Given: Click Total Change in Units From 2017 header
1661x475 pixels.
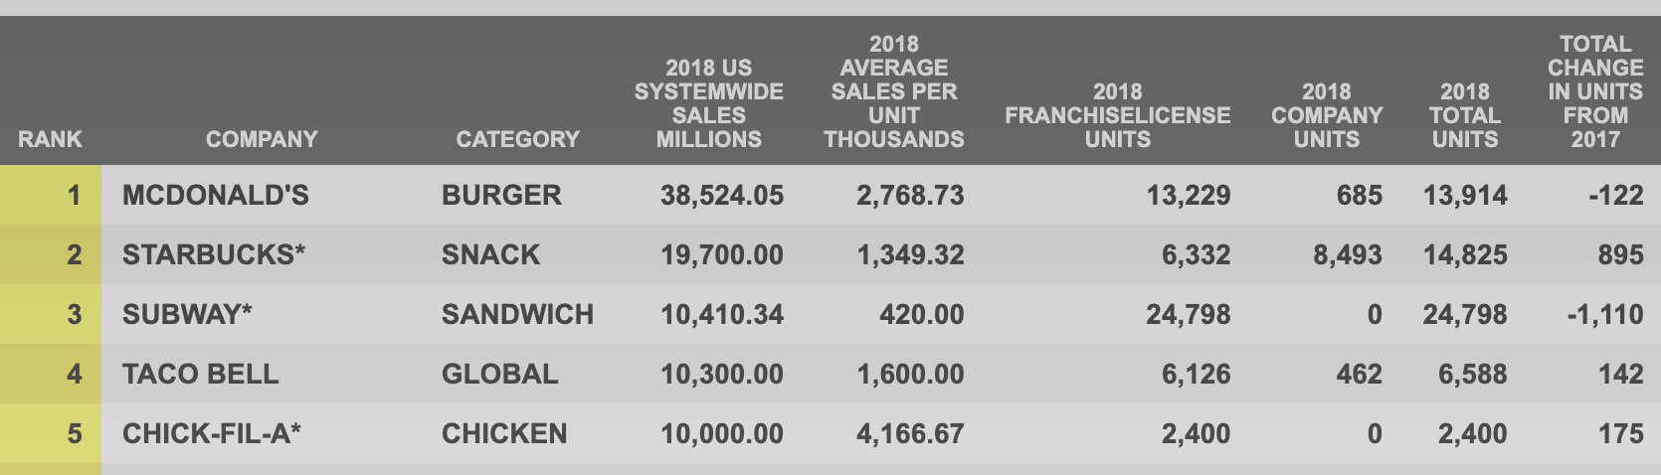Looking at the screenshot, I should 1594,91.
